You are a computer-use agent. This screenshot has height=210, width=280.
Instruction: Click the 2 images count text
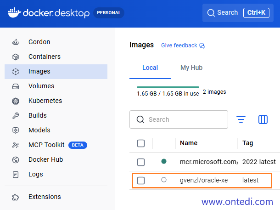214,92
